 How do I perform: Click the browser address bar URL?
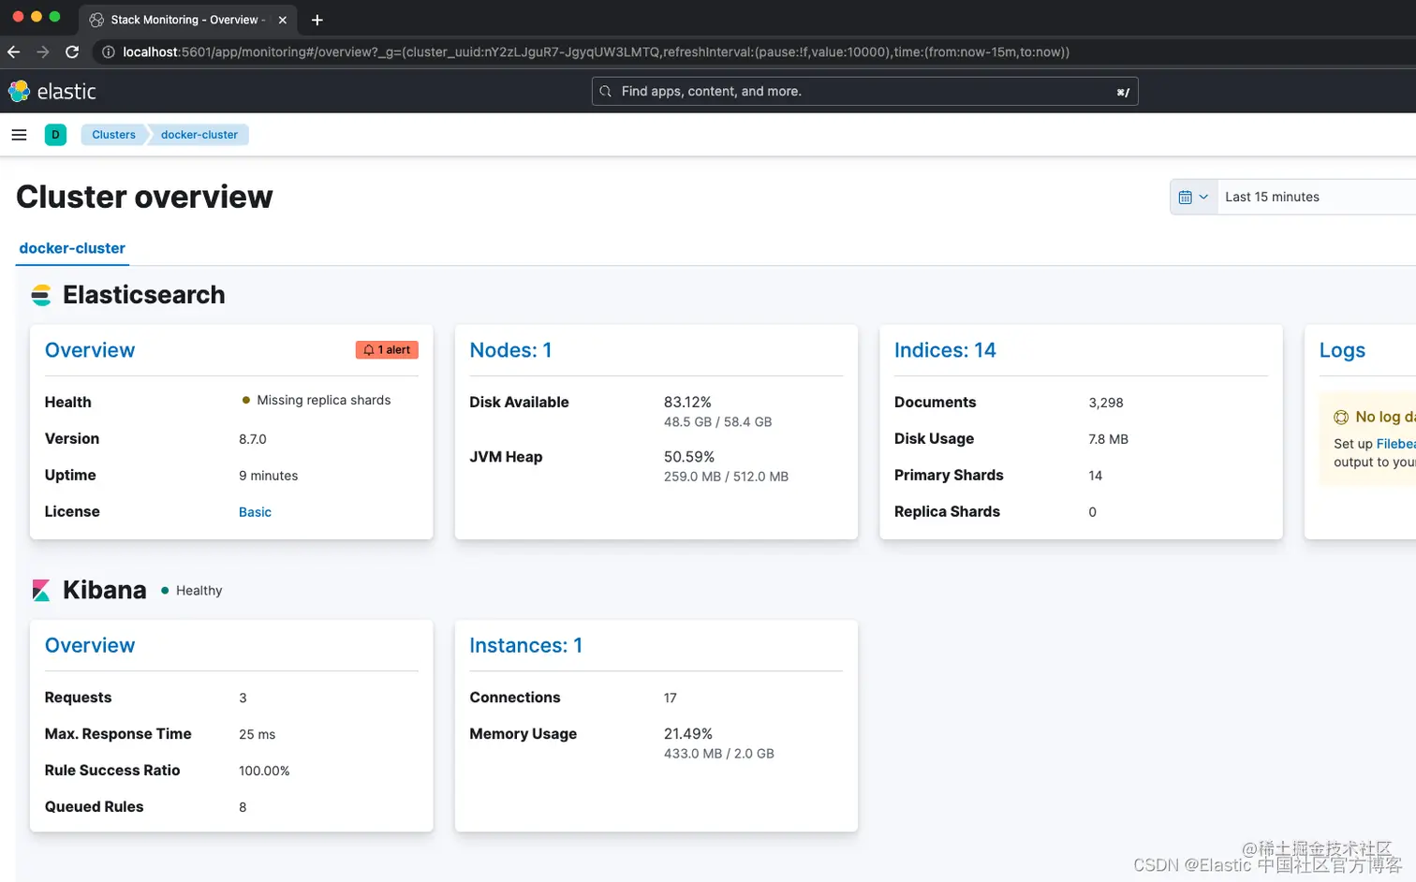click(596, 51)
